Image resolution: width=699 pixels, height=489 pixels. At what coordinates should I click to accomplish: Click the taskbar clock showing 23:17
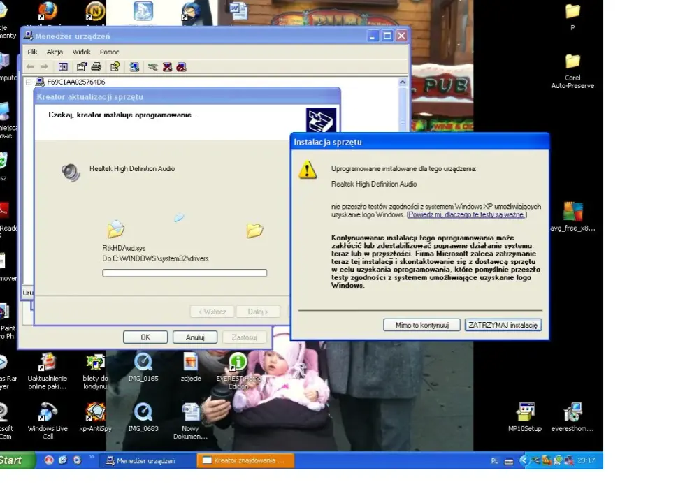point(586,460)
